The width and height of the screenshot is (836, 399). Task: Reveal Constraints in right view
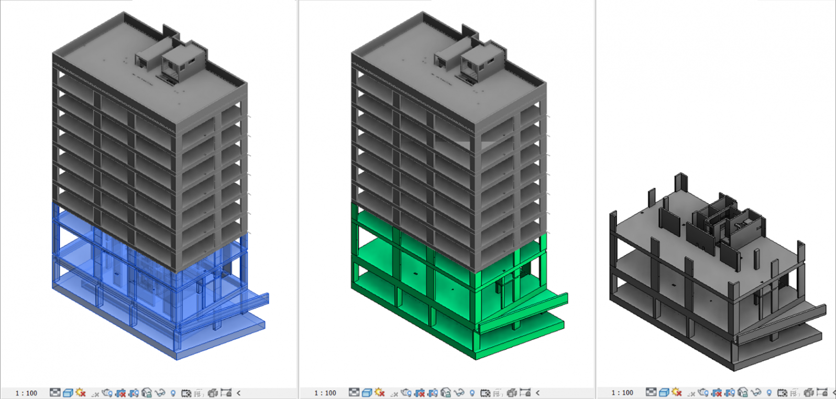(x=822, y=393)
